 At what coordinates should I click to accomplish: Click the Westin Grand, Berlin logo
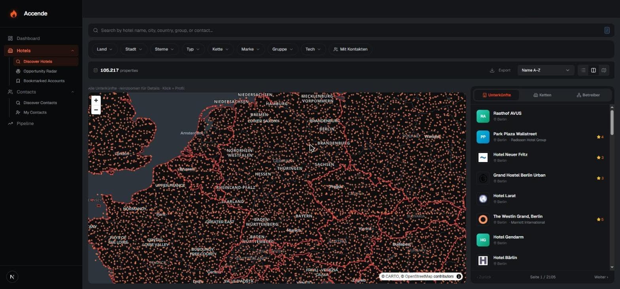pos(483,219)
